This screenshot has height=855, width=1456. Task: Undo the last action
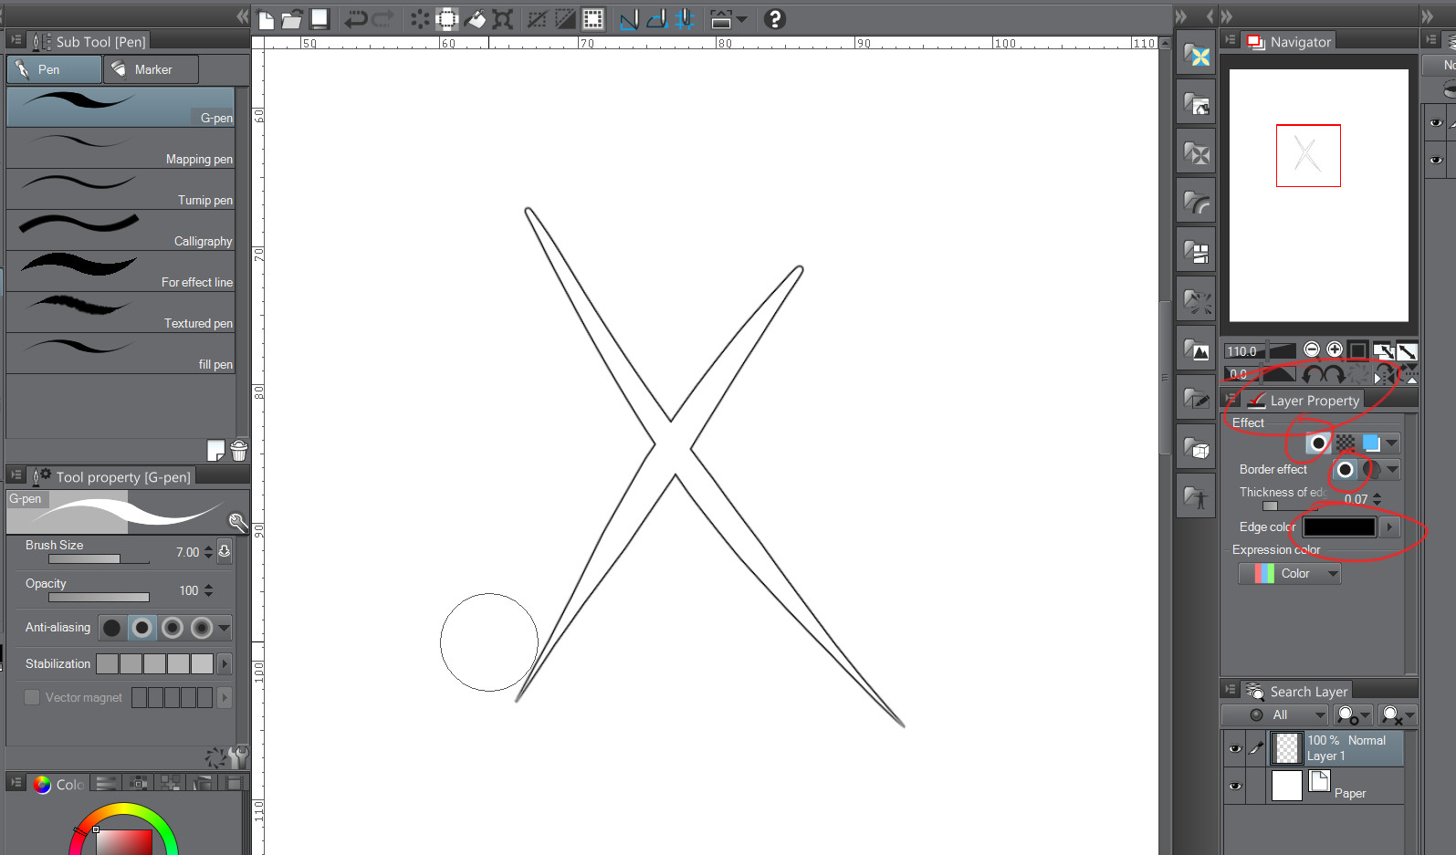coord(356,19)
